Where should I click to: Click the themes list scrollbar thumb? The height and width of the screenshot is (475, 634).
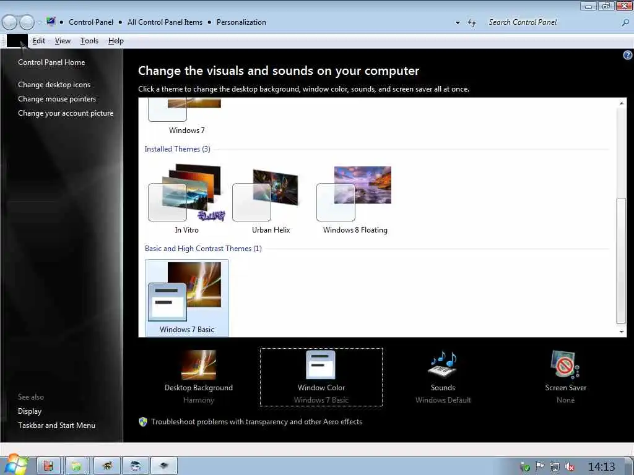coord(621,260)
